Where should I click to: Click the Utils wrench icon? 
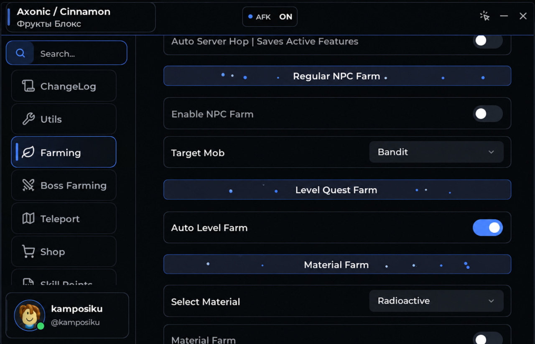(28, 119)
